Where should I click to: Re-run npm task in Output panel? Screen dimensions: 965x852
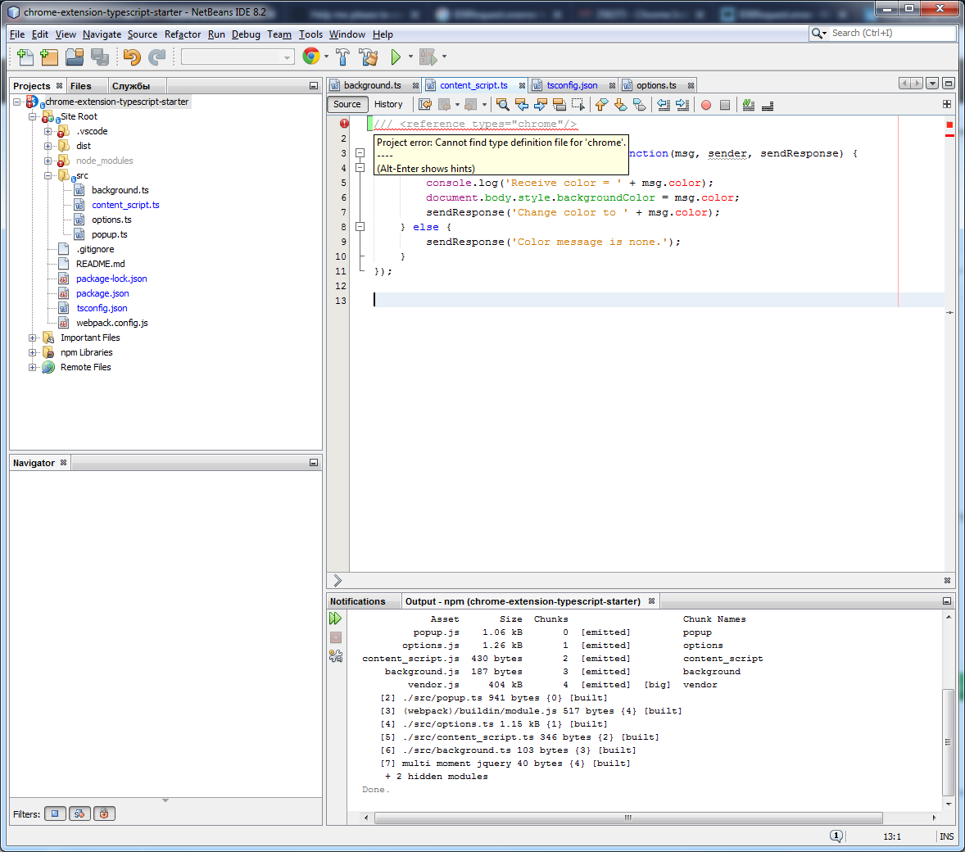[x=335, y=618]
